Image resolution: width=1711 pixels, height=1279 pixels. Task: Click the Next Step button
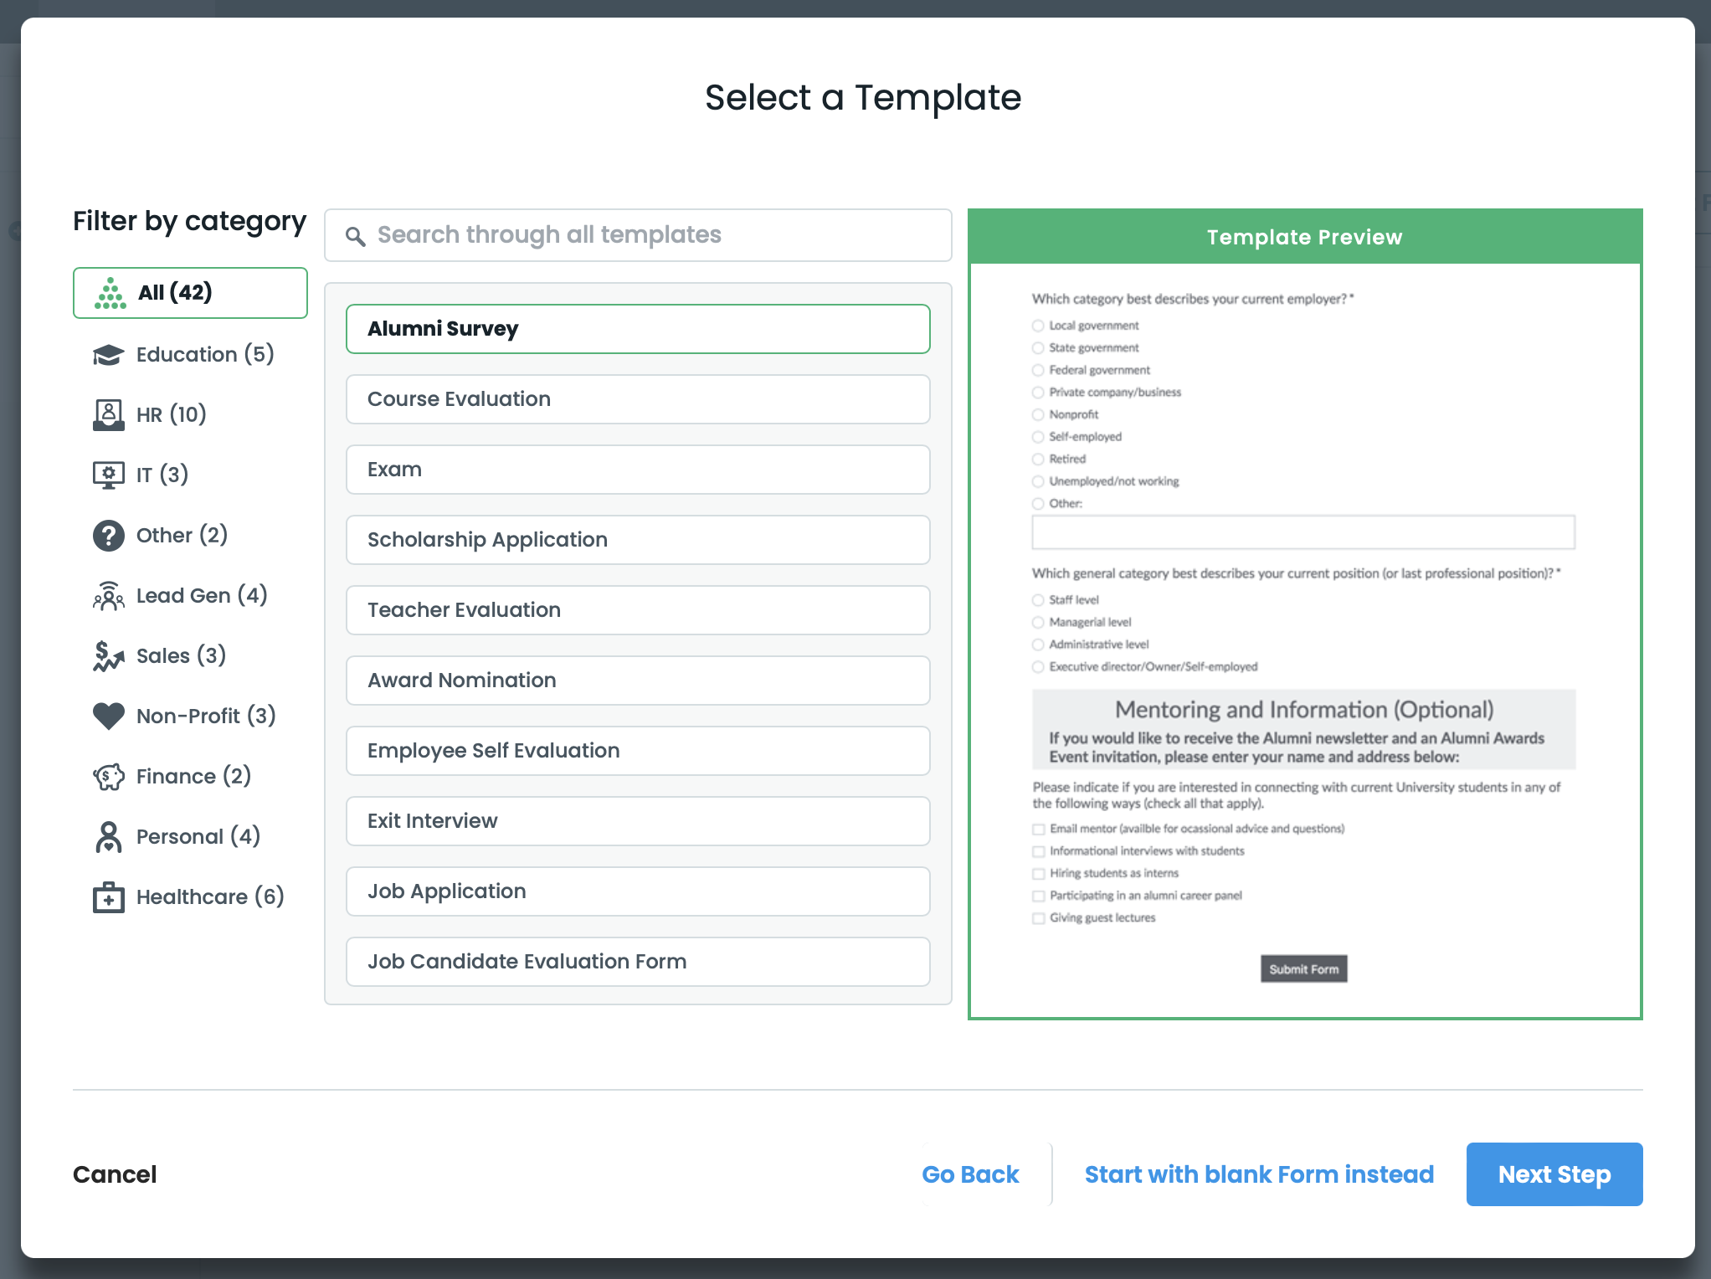[1554, 1174]
